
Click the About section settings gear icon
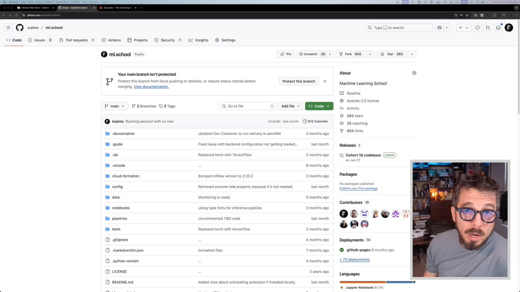pyautogui.click(x=414, y=73)
